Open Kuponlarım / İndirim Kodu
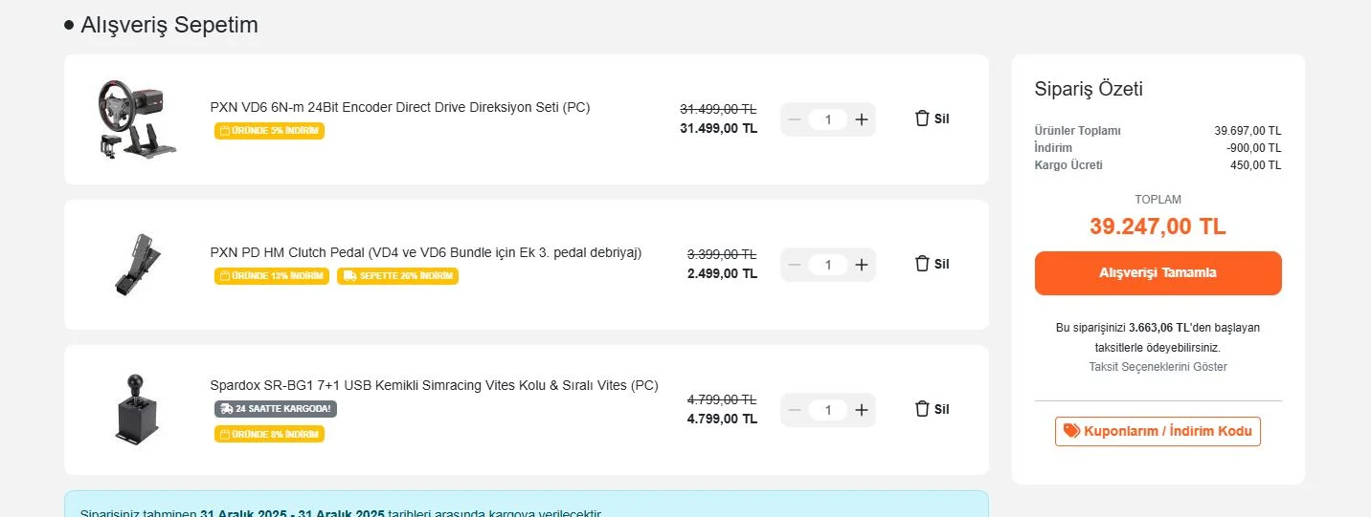The width and height of the screenshot is (1371, 517). click(x=1157, y=431)
